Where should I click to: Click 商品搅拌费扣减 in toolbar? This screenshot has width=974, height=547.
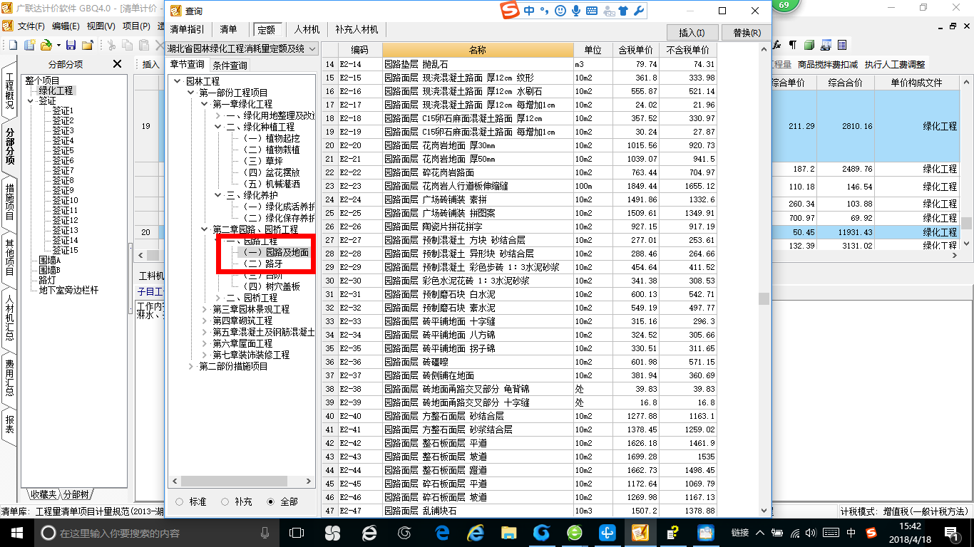coord(827,64)
